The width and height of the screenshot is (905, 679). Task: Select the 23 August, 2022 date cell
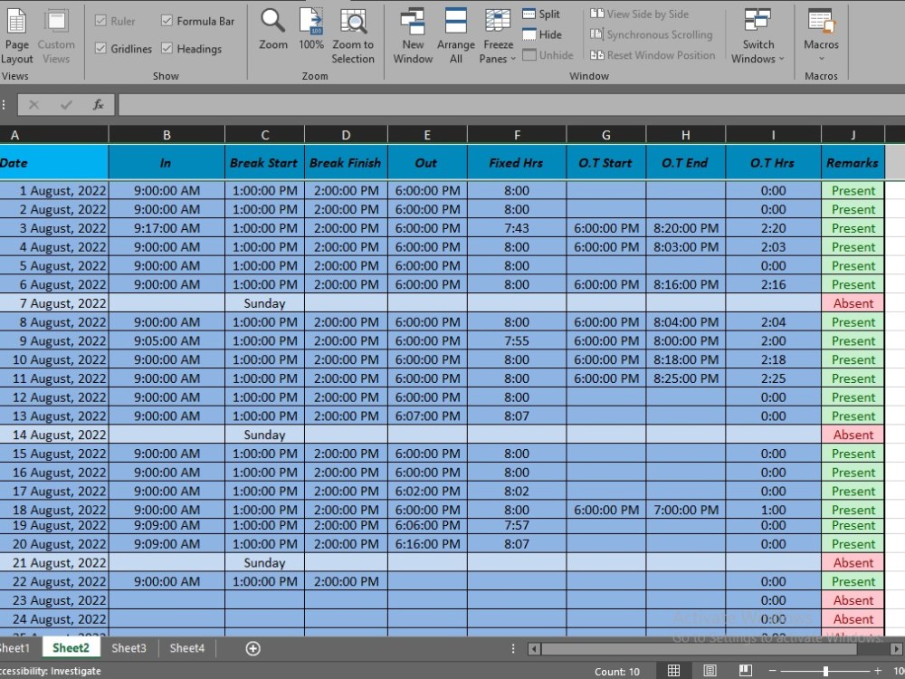53,600
